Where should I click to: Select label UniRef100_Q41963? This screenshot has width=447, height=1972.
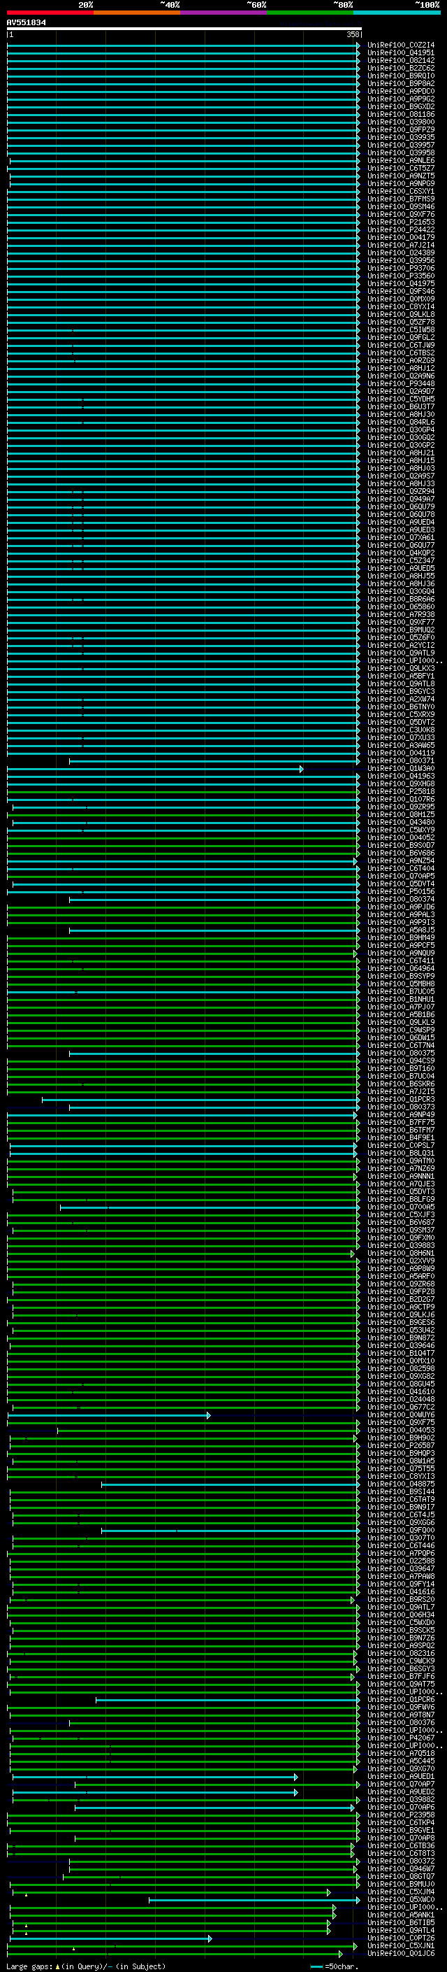pos(401,776)
